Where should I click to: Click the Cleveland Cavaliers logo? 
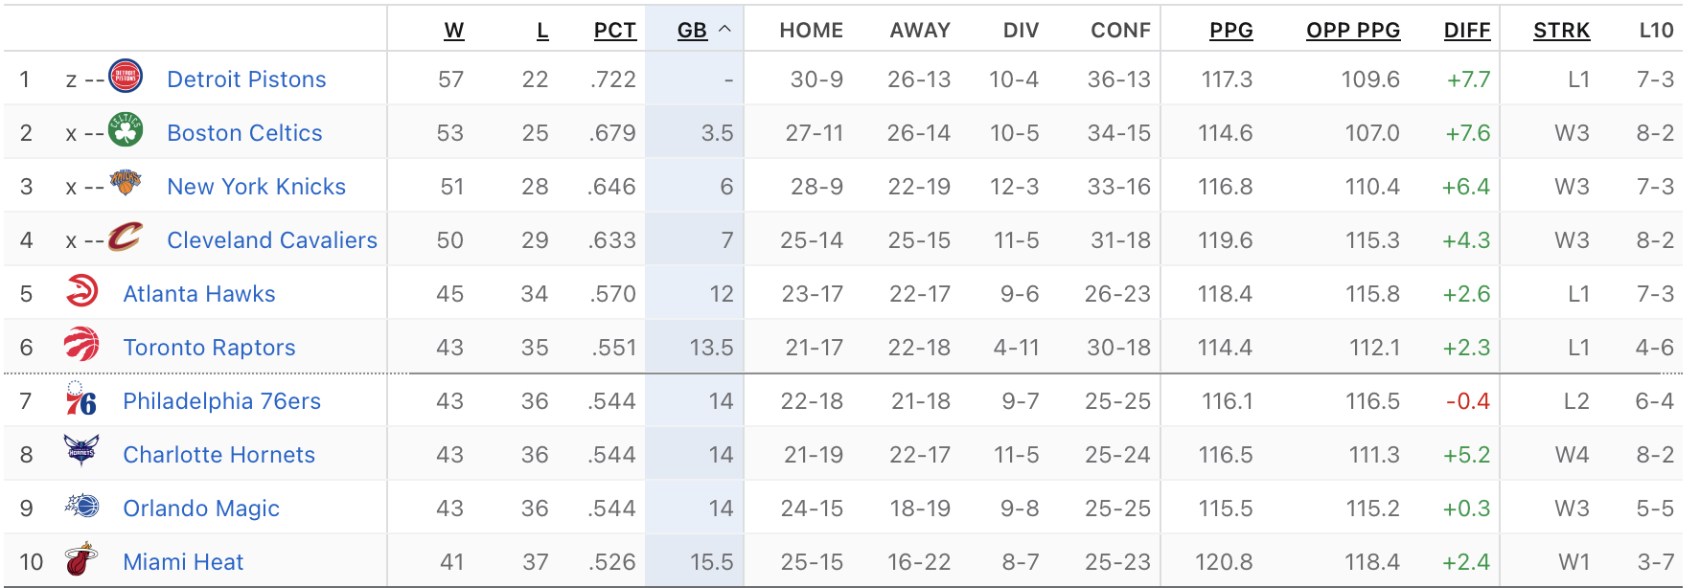click(125, 237)
